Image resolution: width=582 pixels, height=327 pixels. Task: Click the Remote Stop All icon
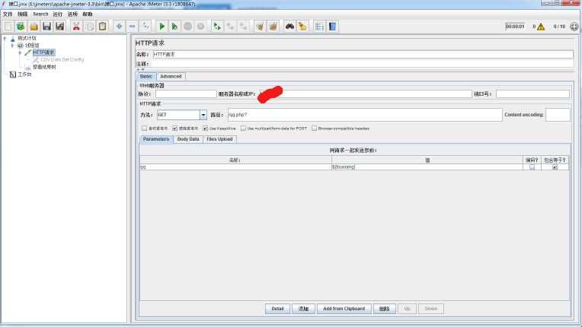pos(230,27)
